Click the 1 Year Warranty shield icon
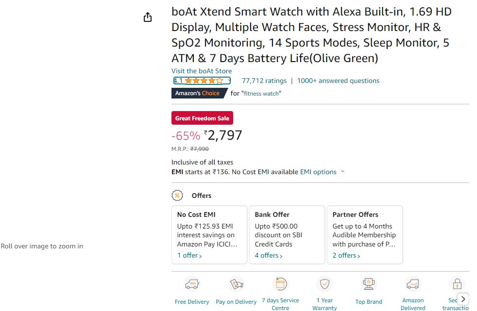 [324, 284]
